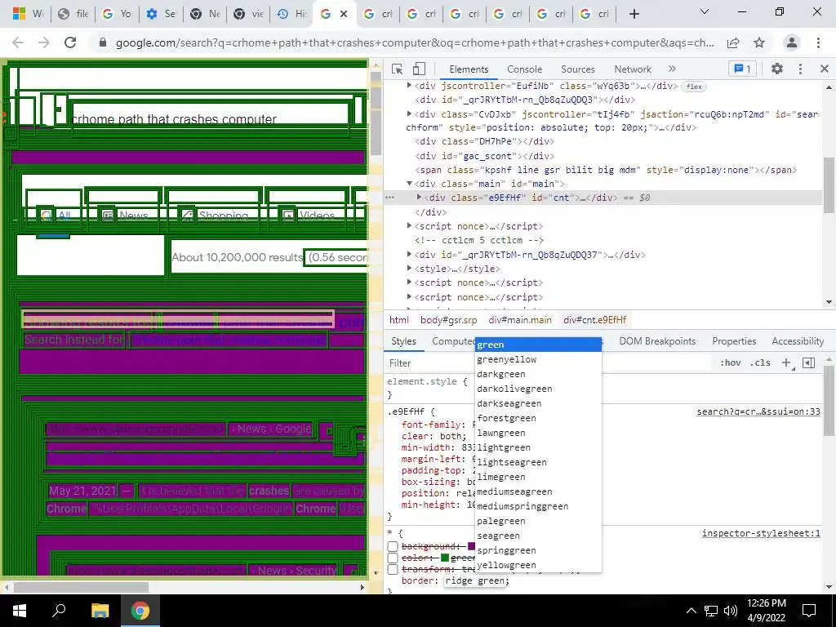Switch to the Network tab
The width and height of the screenshot is (836, 627).
click(x=633, y=69)
